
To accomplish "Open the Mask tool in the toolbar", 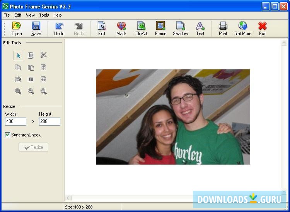I will (121, 29).
